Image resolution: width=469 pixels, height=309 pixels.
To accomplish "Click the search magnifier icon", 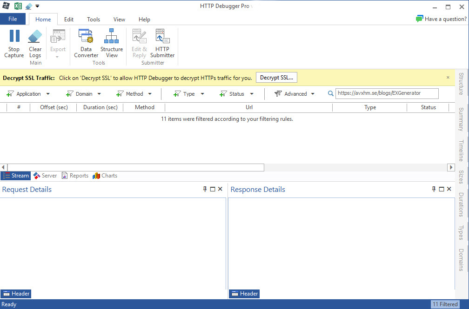I will pyautogui.click(x=330, y=93).
